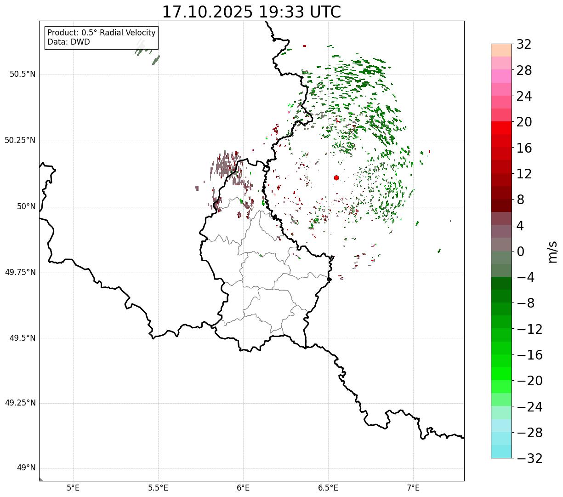Click the colorbar value −8
This screenshot has width=563, height=497.
[x=525, y=303]
